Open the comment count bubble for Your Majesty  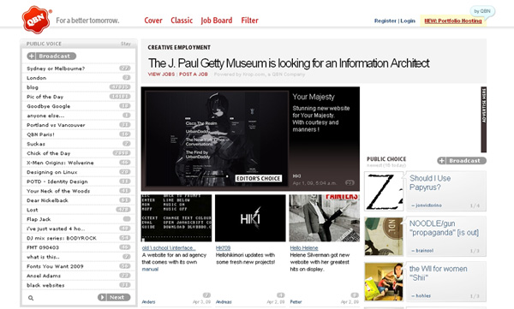(350, 182)
